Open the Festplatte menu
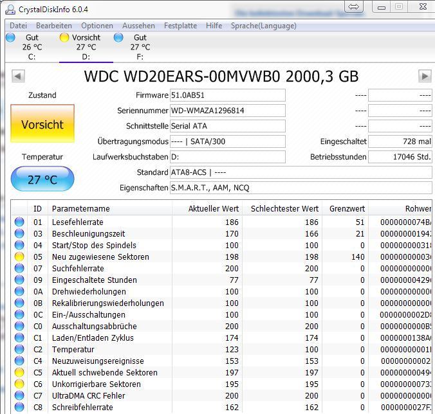The height and width of the screenshot is (414, 435). coord(180,26)
